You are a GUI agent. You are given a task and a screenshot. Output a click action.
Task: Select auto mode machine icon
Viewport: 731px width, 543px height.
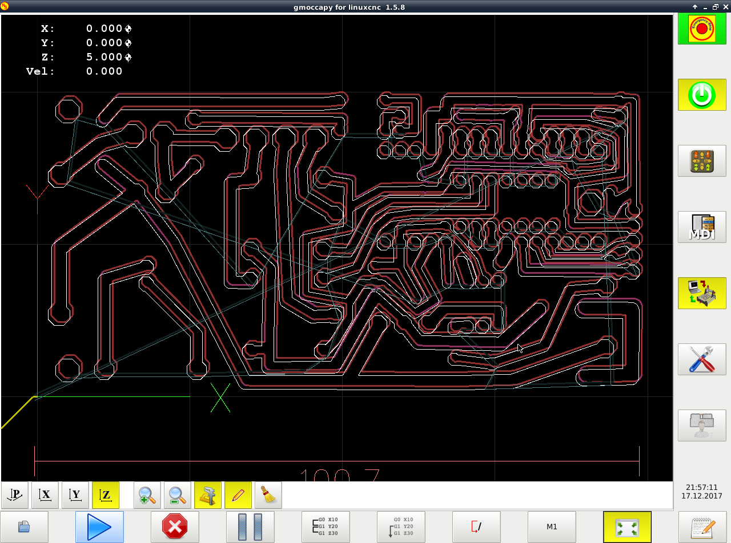702,293
